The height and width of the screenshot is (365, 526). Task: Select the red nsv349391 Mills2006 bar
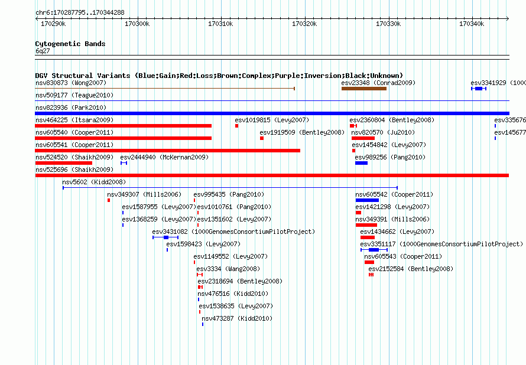coord(366,225)
